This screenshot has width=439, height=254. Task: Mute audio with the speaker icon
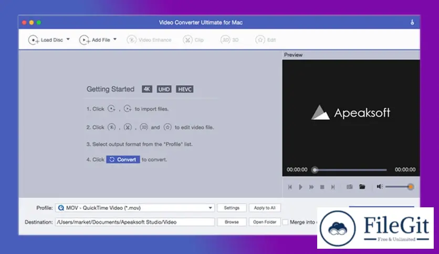pyautogui.click(x=379, y=187)
